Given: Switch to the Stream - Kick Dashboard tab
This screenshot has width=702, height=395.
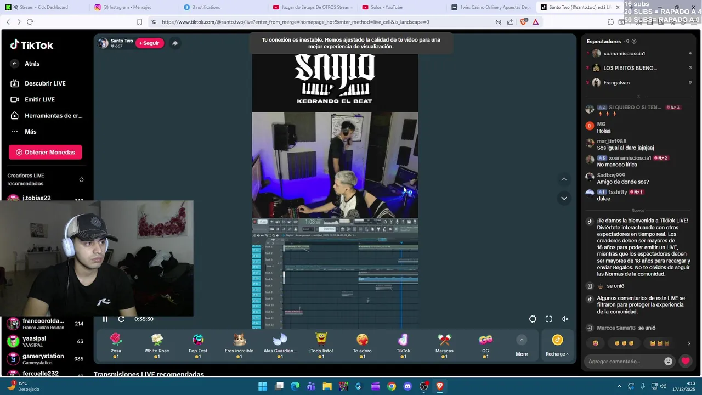Looking at the screenshot, I should click(44, 7).
